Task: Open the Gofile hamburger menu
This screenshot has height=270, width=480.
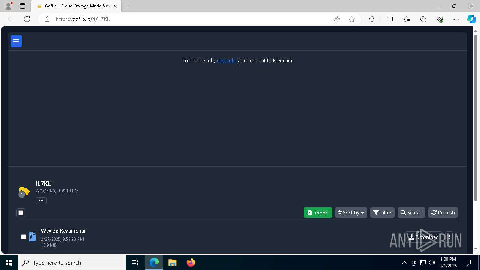Action: pyautogui.click(x=16, y=41)
